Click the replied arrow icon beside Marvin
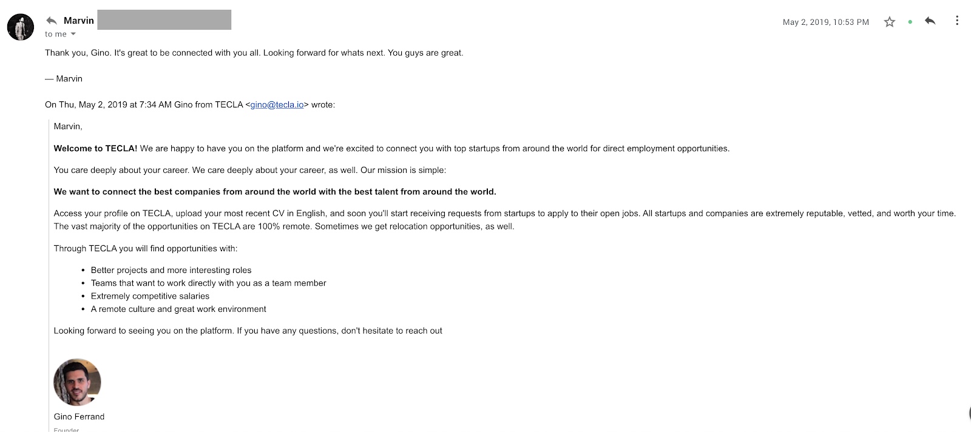The height and width of the screenshot is (432, 971). [x=52, y=21]
